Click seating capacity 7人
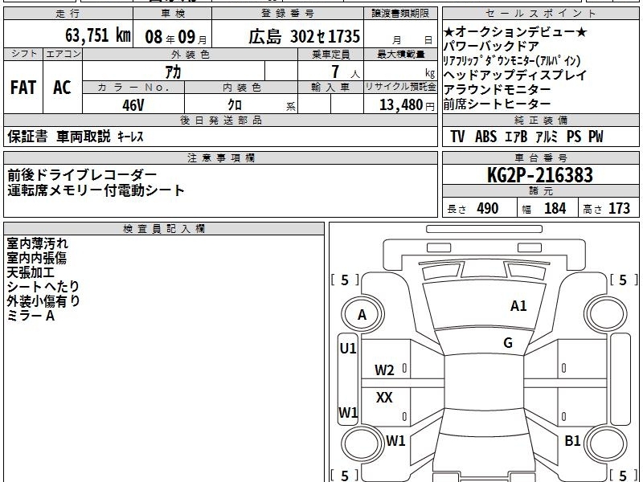Image resolution: width=643 pixels, height=482 pixels. coord(346,72)
